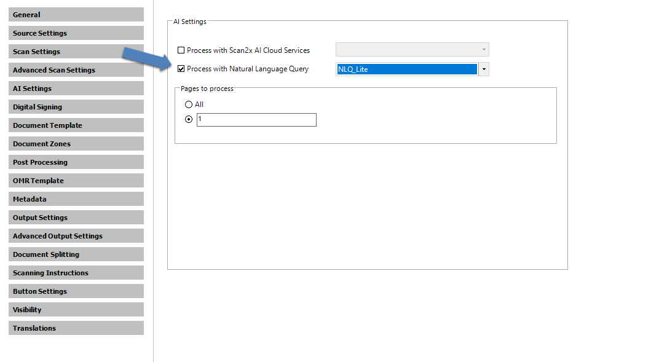Open Digital Signing section
This screenshot has height=362, width=659.
pos(76,107)
